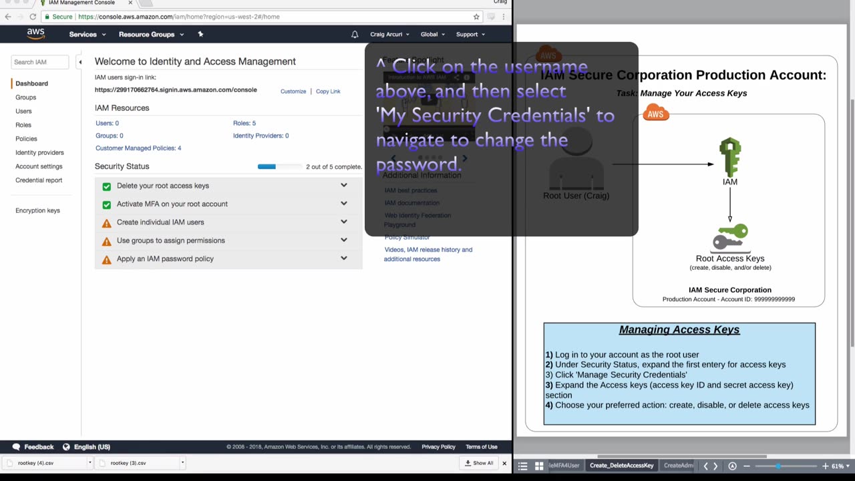This screenshot has width=855, height=481.
Task: Click the AWS logo home icon
Action: (36, 34)
